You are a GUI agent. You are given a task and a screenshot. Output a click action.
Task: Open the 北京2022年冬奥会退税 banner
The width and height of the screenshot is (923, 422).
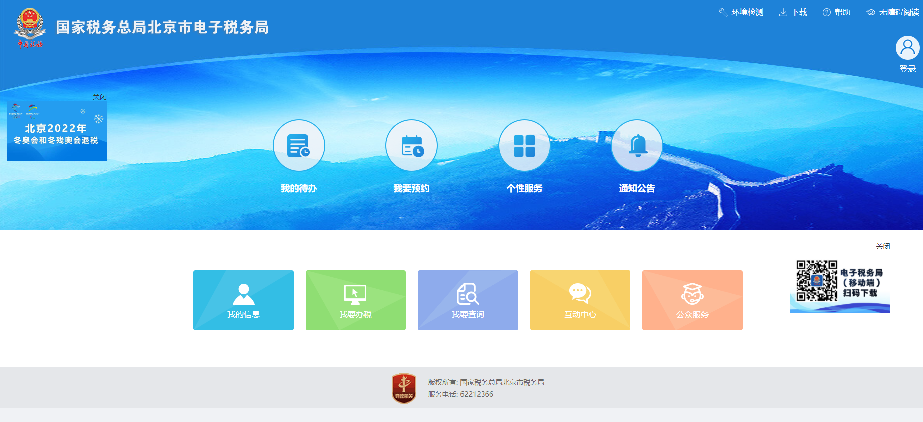click(x=57, y=131)
